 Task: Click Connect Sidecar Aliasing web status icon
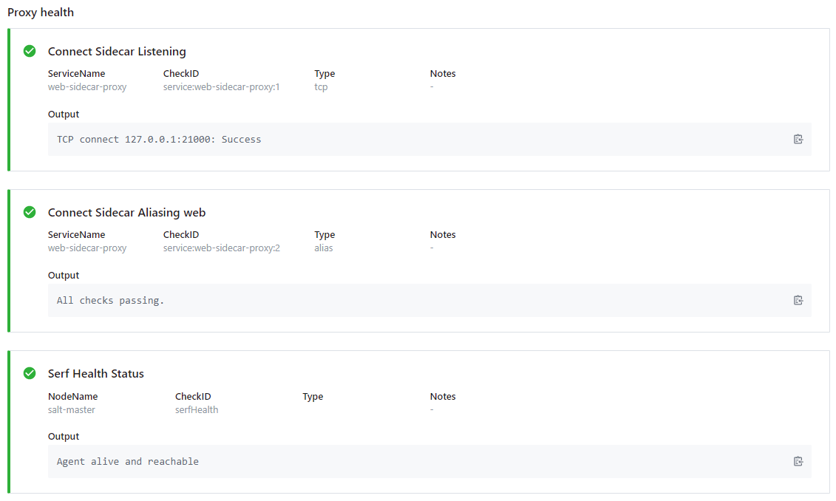click(x=30, y=212)
